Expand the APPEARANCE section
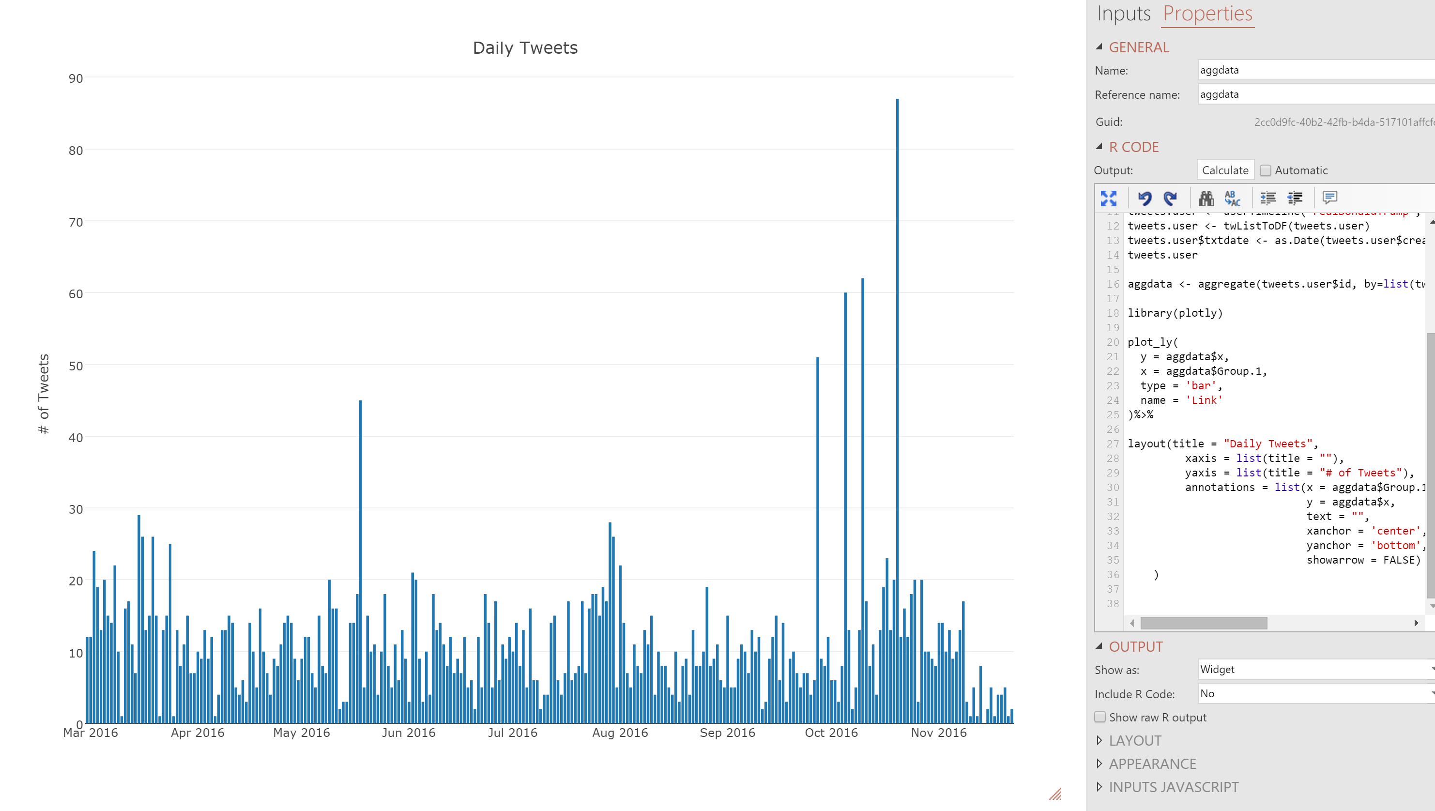Screen dimensions: 1435x811 point(1099,764)
